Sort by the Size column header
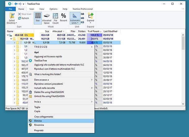This screenshot has width=189, height=137. 42,31
